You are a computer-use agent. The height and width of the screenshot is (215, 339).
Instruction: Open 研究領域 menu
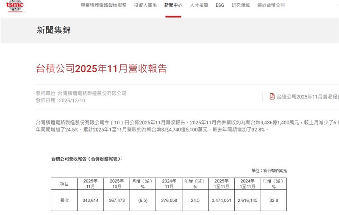(x=241, y=5)
